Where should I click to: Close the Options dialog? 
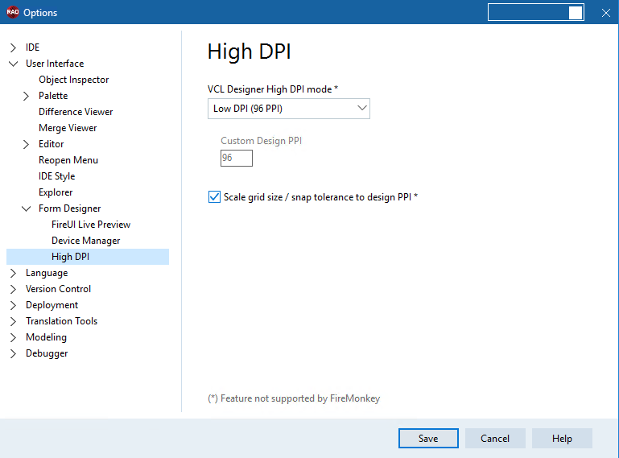(606, 13)
